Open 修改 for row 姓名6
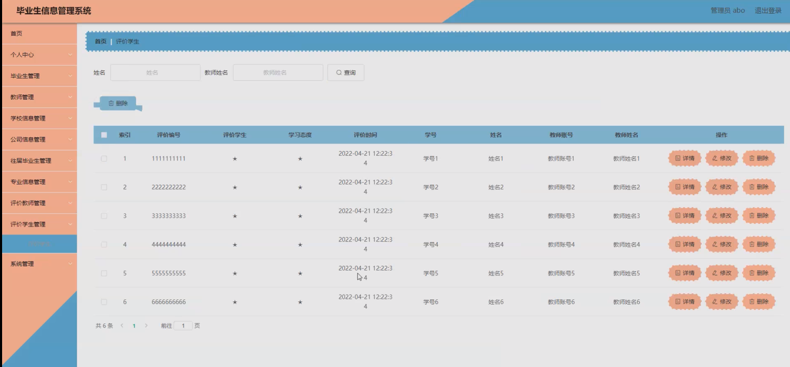The image size is (790, 367). (722, 301)
